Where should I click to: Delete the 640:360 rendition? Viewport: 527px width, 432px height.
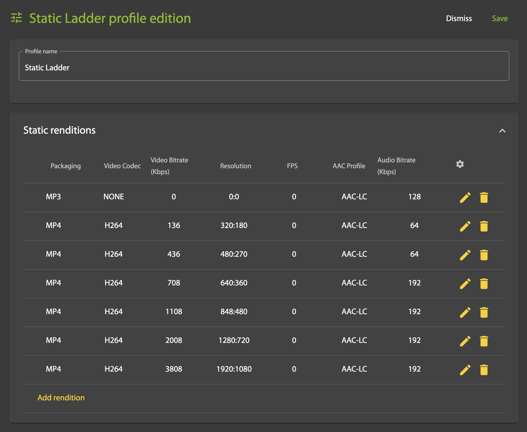pyautogui.click(x=484, y=283)
